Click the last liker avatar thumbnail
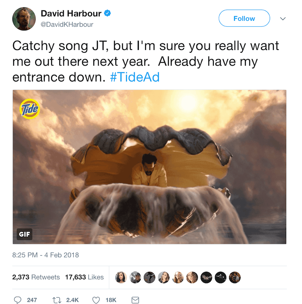 click(x=235, y=278)
